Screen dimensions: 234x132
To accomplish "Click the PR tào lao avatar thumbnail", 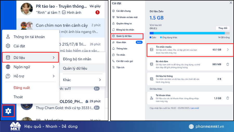I will click(x=27, y=9).
